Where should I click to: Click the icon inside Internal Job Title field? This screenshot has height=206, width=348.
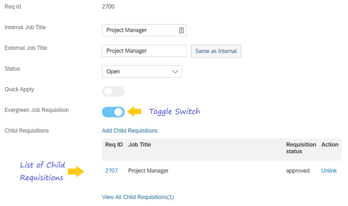(x=181, y=30)
